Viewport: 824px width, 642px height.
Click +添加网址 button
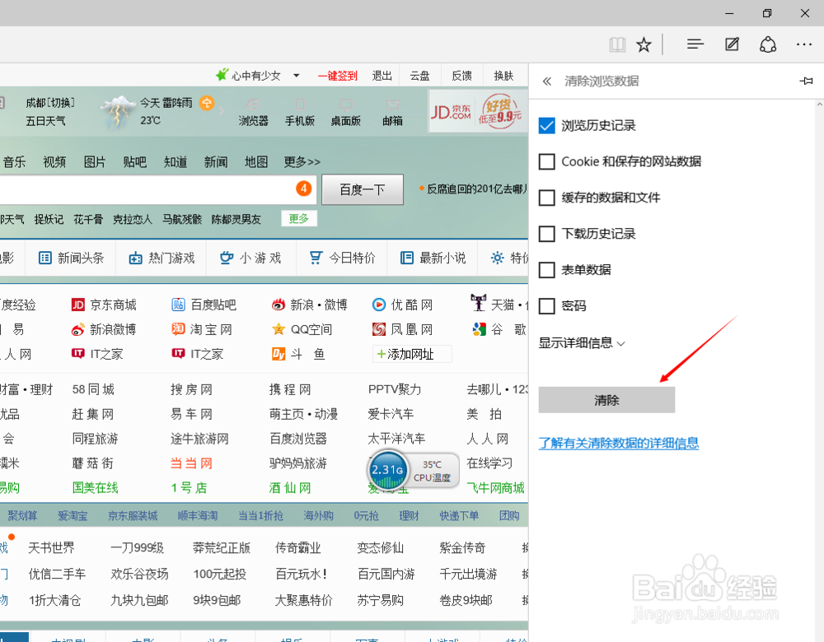[x=412, y=354]
